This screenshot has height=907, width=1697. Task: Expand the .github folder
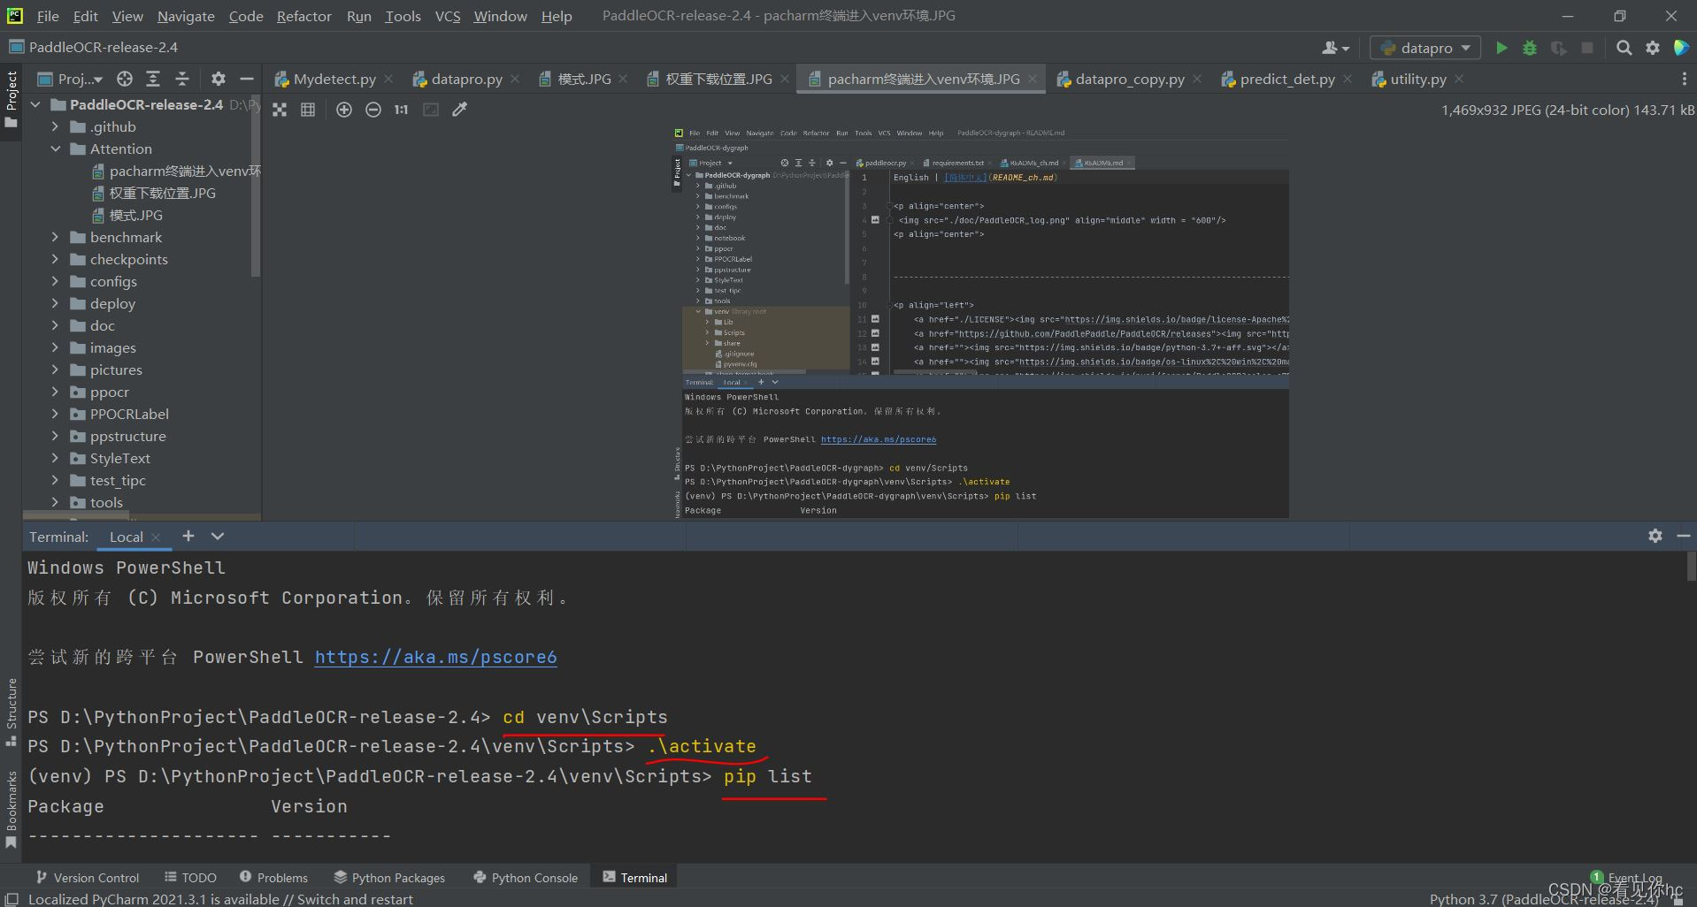(55, 126)
